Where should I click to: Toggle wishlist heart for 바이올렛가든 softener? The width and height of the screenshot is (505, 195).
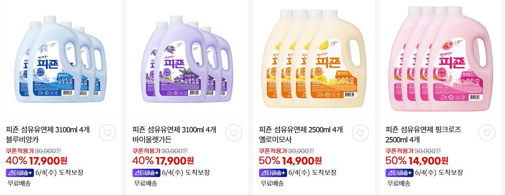[234, 133]
